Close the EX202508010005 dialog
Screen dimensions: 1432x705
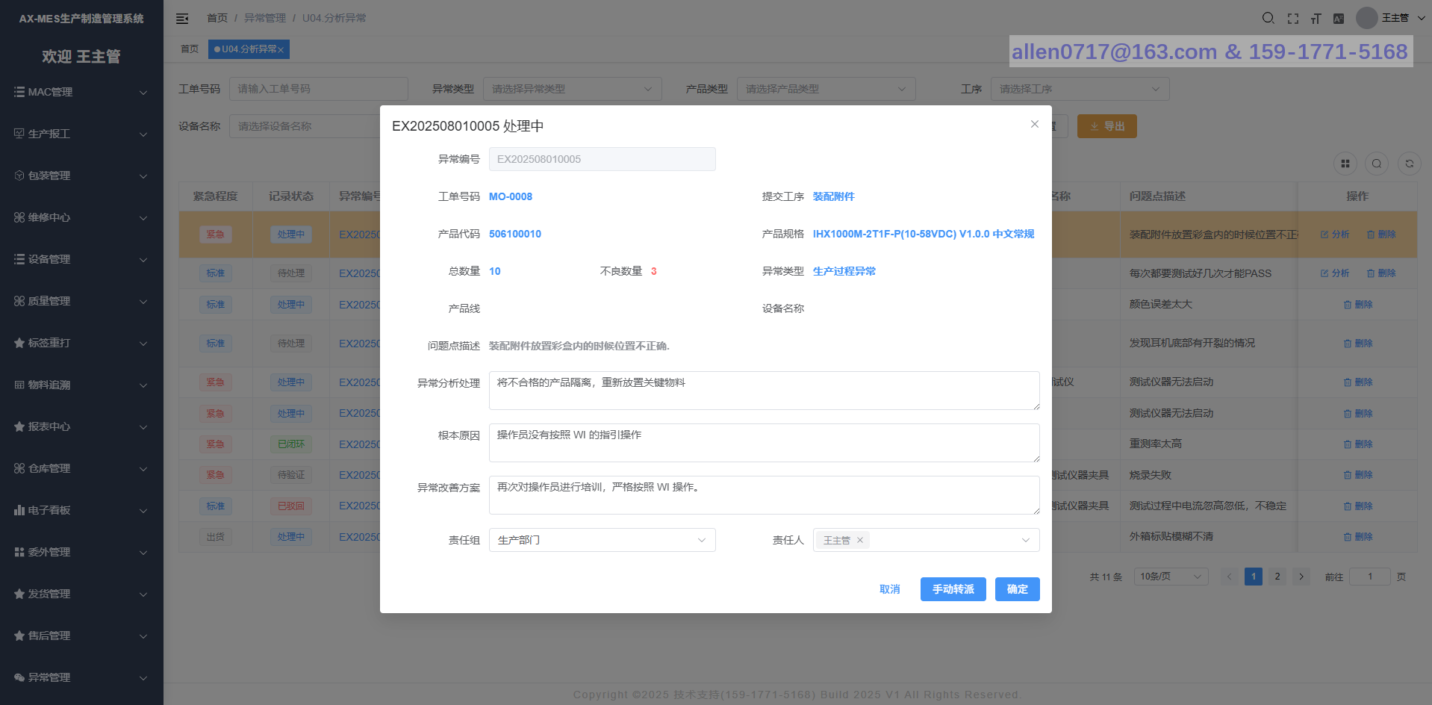(x=1034, y=124)
